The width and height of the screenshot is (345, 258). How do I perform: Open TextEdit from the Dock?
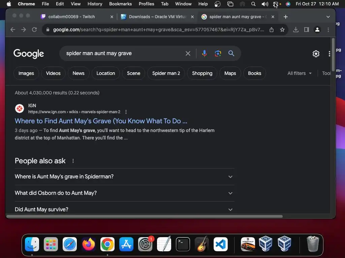pyautogui.click(x=164, y=244)
